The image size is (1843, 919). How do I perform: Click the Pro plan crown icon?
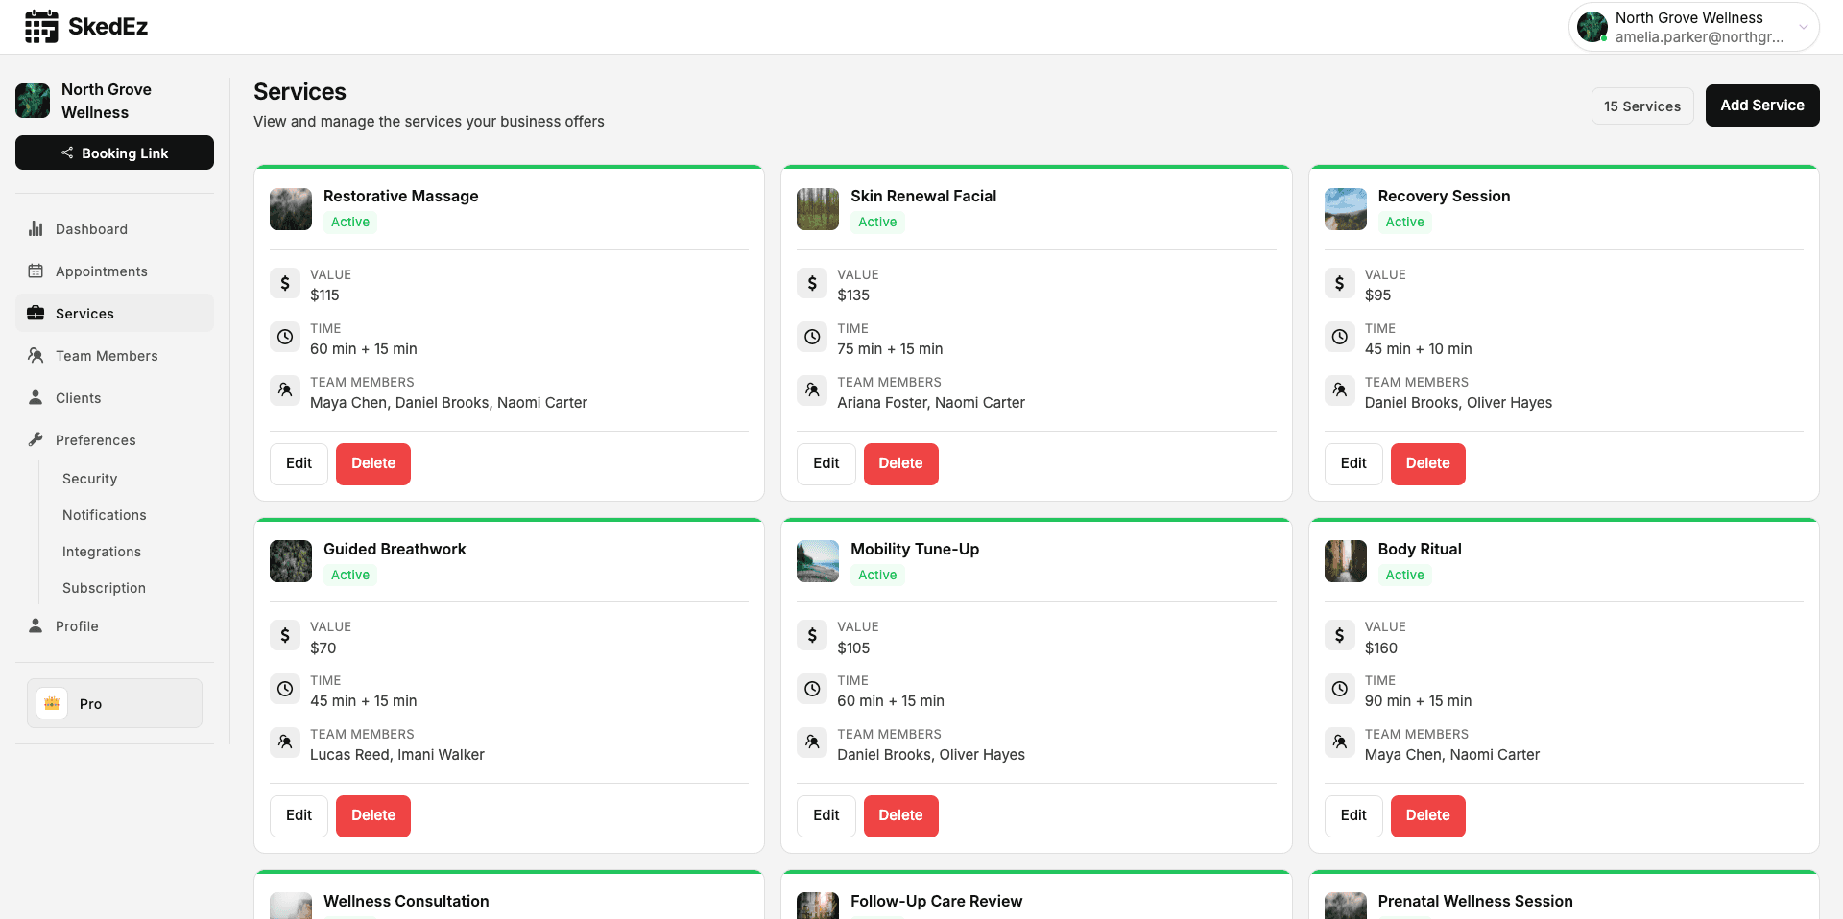pos(52,703)
